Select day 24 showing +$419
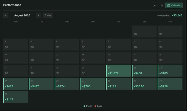 [15, 84]
